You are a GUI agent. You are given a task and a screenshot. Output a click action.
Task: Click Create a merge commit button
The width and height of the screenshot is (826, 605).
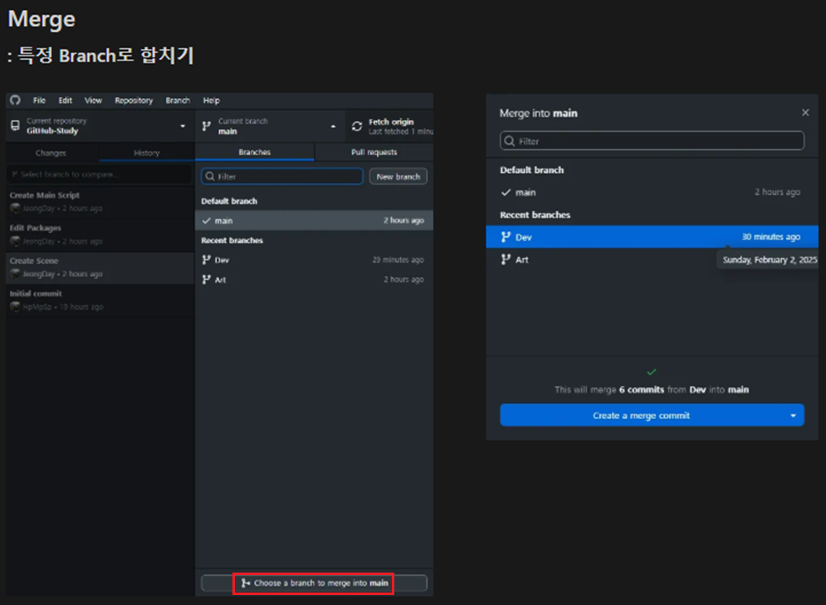click(641, 416)
